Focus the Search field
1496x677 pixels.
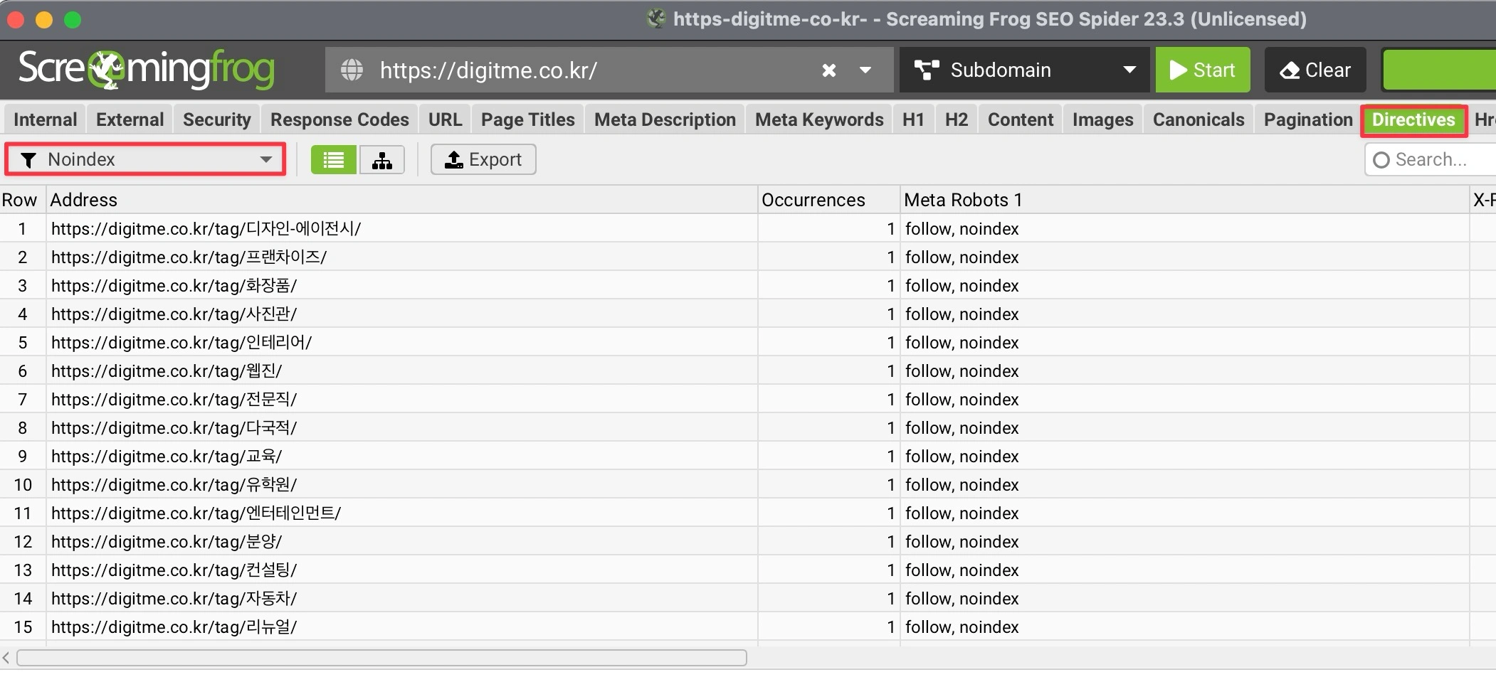[x=1431, y=159]
